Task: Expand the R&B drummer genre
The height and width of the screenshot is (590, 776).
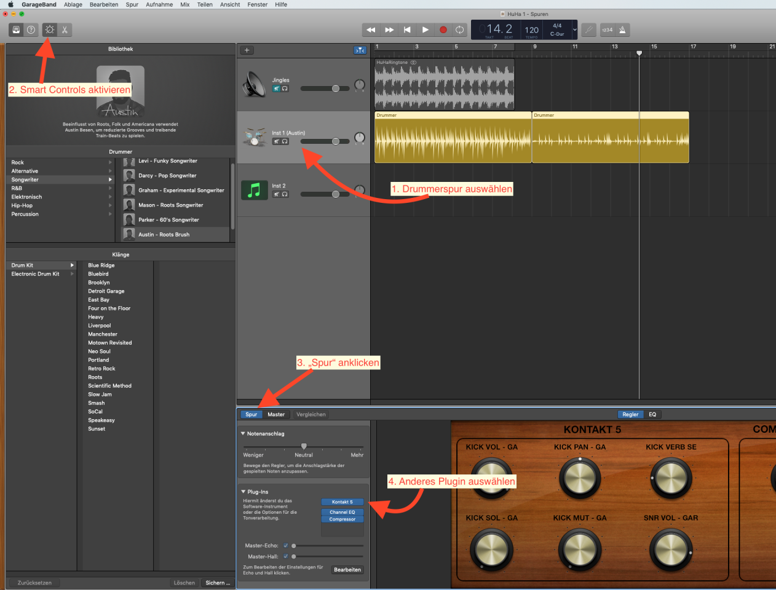Action: 111,188
